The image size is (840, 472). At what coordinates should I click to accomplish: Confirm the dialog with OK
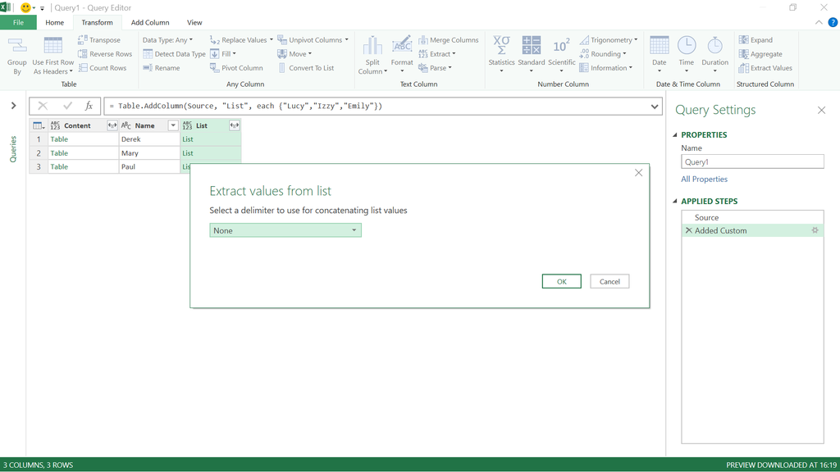tap(561, 281)
